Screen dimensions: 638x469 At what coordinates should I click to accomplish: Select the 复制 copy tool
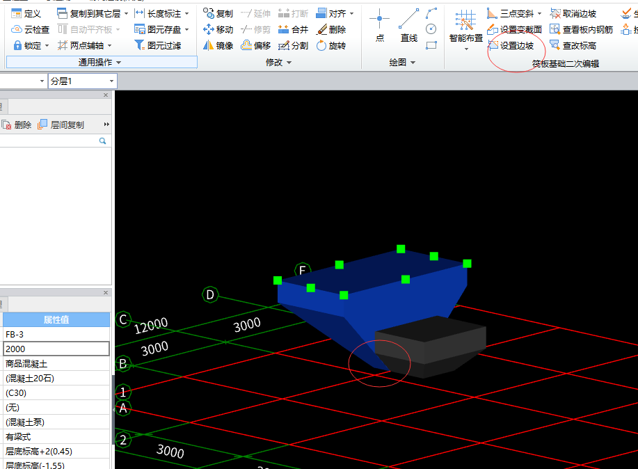(218, 14)
